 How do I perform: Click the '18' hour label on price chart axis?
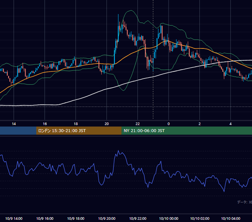76,124
